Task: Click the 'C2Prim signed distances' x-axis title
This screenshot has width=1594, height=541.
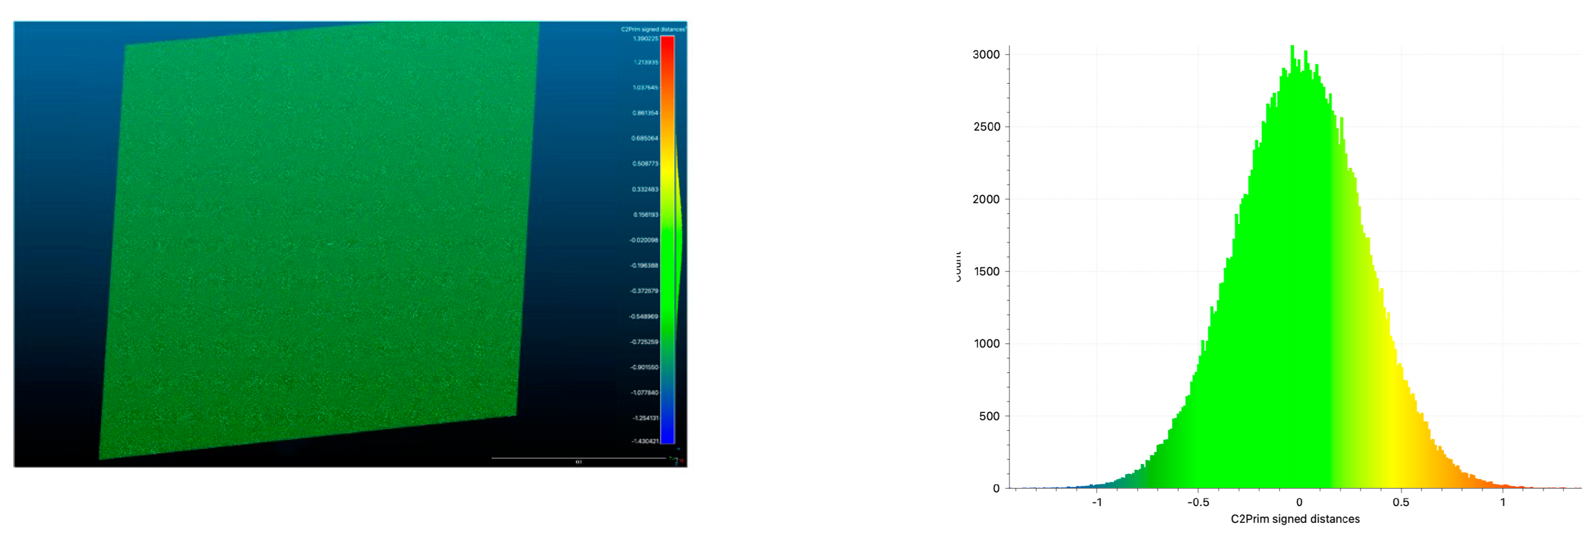Action: tap(1295, 519)
